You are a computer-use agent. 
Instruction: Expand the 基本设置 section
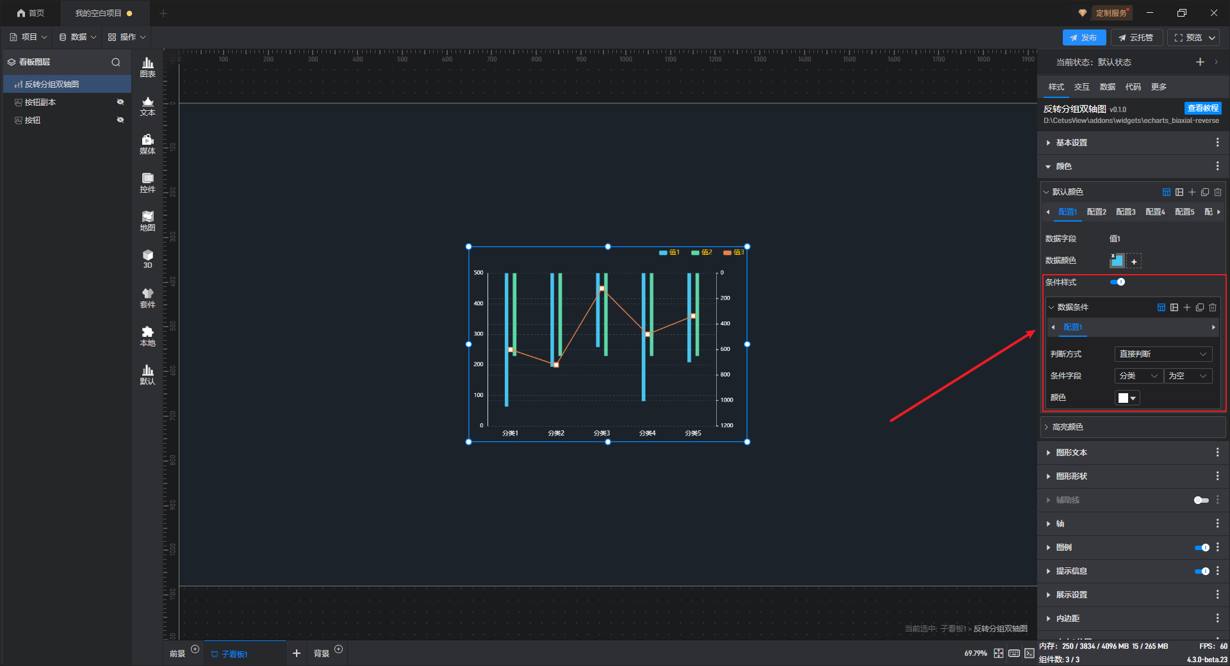click(1072, 143)
